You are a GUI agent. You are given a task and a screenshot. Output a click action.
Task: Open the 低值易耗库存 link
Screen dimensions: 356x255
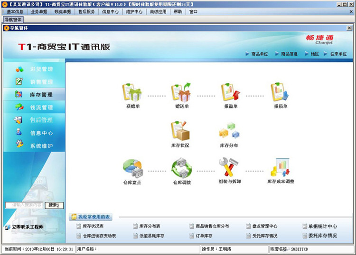tap(152, 236)
